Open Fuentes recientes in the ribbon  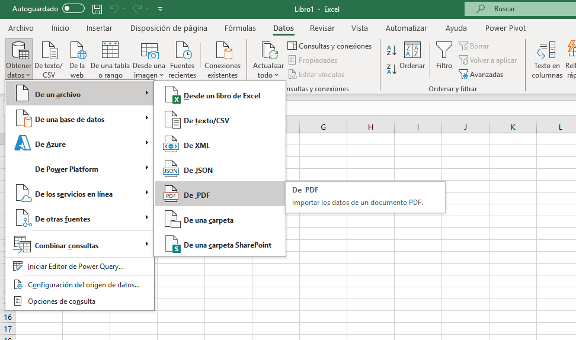[182, 60]
